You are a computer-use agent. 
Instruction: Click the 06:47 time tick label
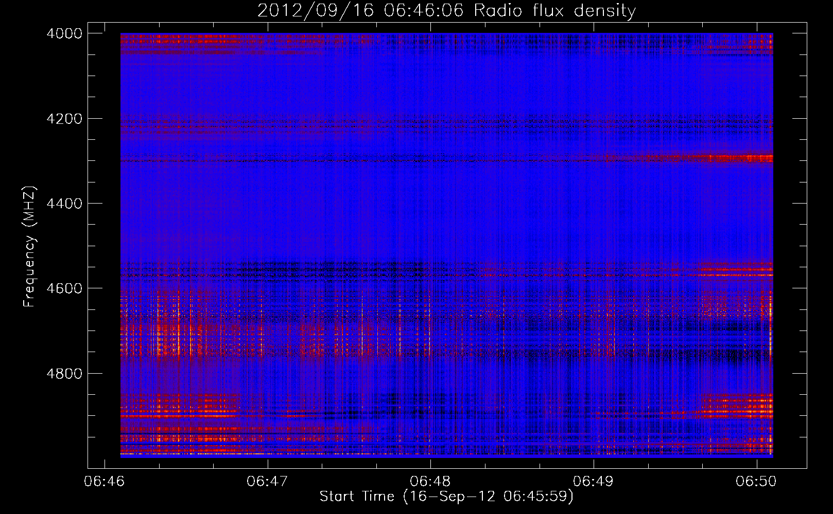267,481
